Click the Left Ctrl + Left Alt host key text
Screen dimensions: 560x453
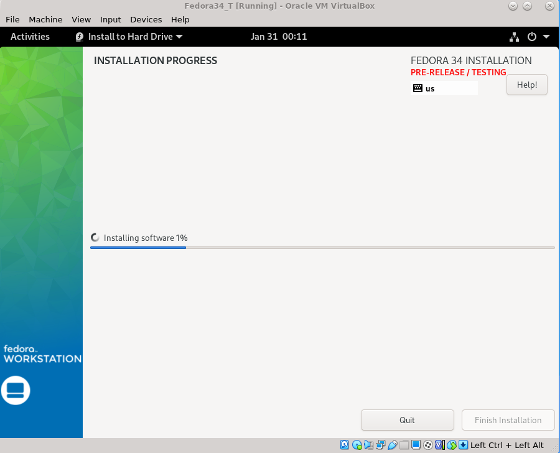coord(506,445)
